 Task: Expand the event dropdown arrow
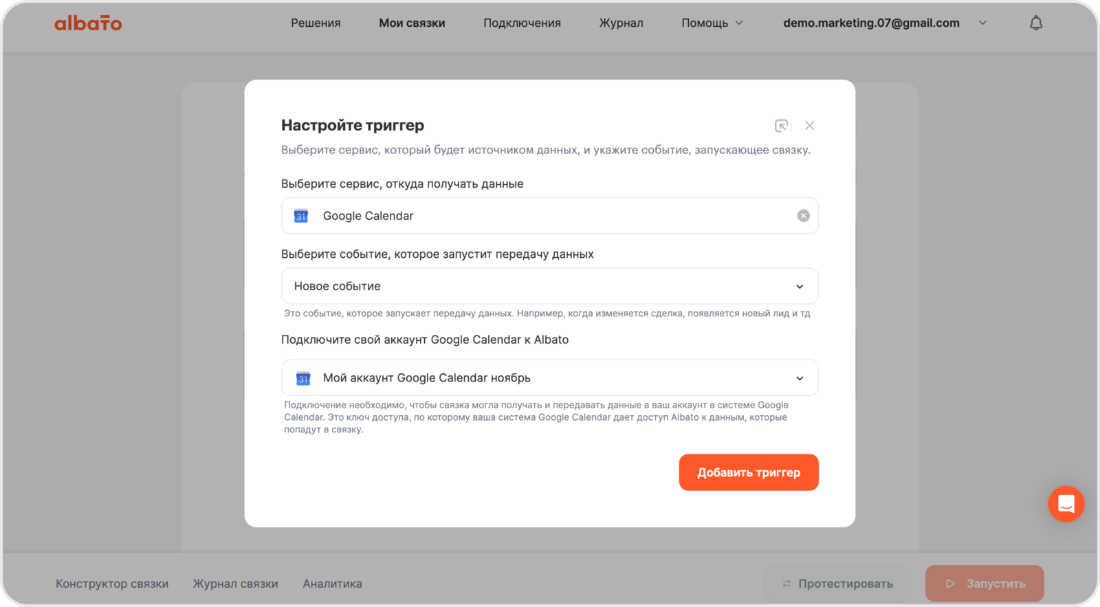click(x=800, y=287)
